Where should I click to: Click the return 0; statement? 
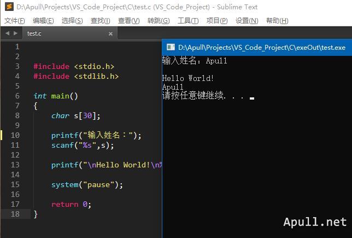71,205
